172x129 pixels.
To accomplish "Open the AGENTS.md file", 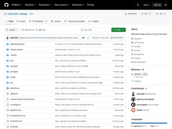I will pyautogui.click(x=16, y=110).
